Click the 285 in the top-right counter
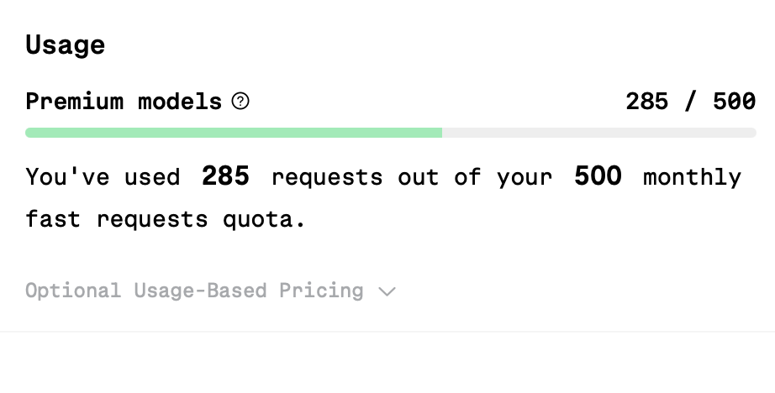 pos(647,102)
